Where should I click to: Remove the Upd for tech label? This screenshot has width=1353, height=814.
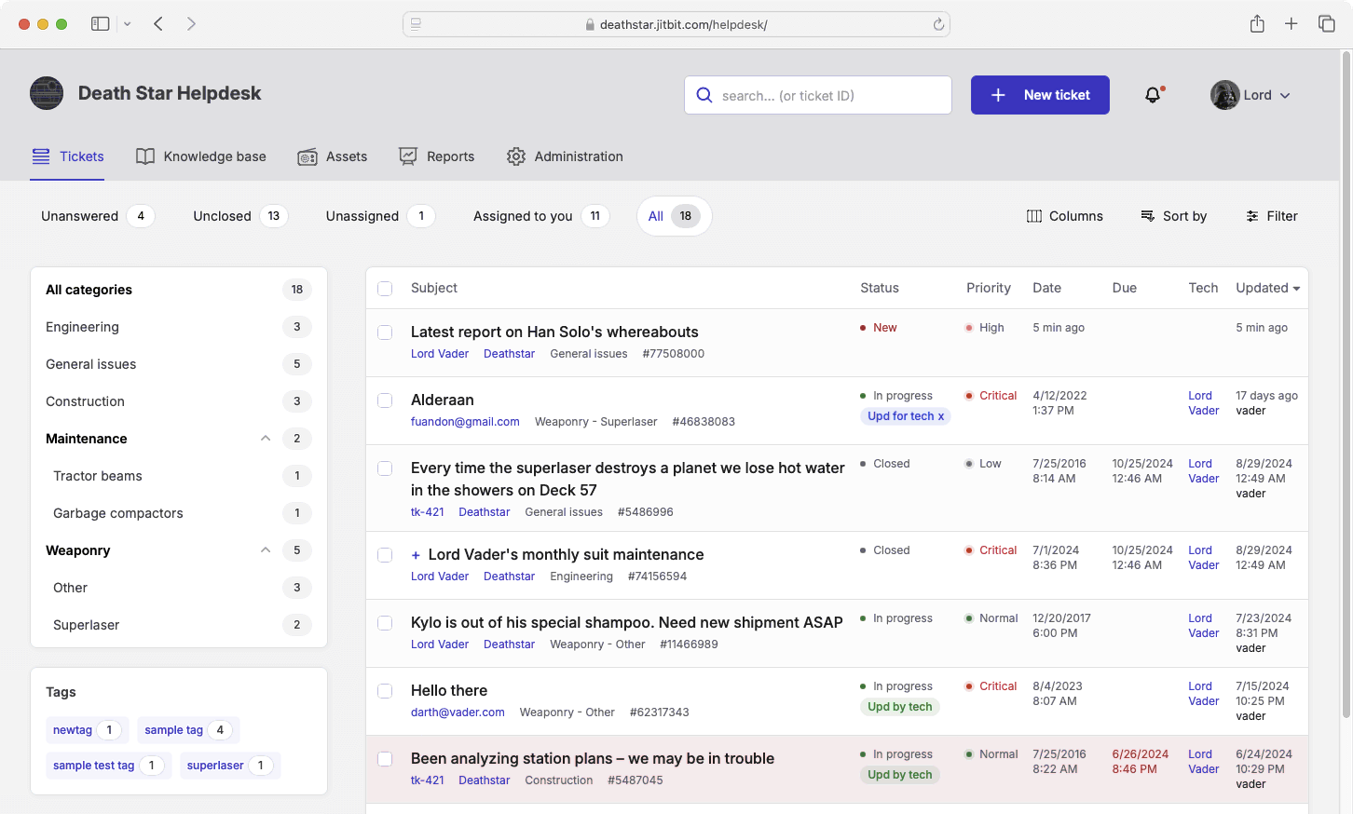941,416
